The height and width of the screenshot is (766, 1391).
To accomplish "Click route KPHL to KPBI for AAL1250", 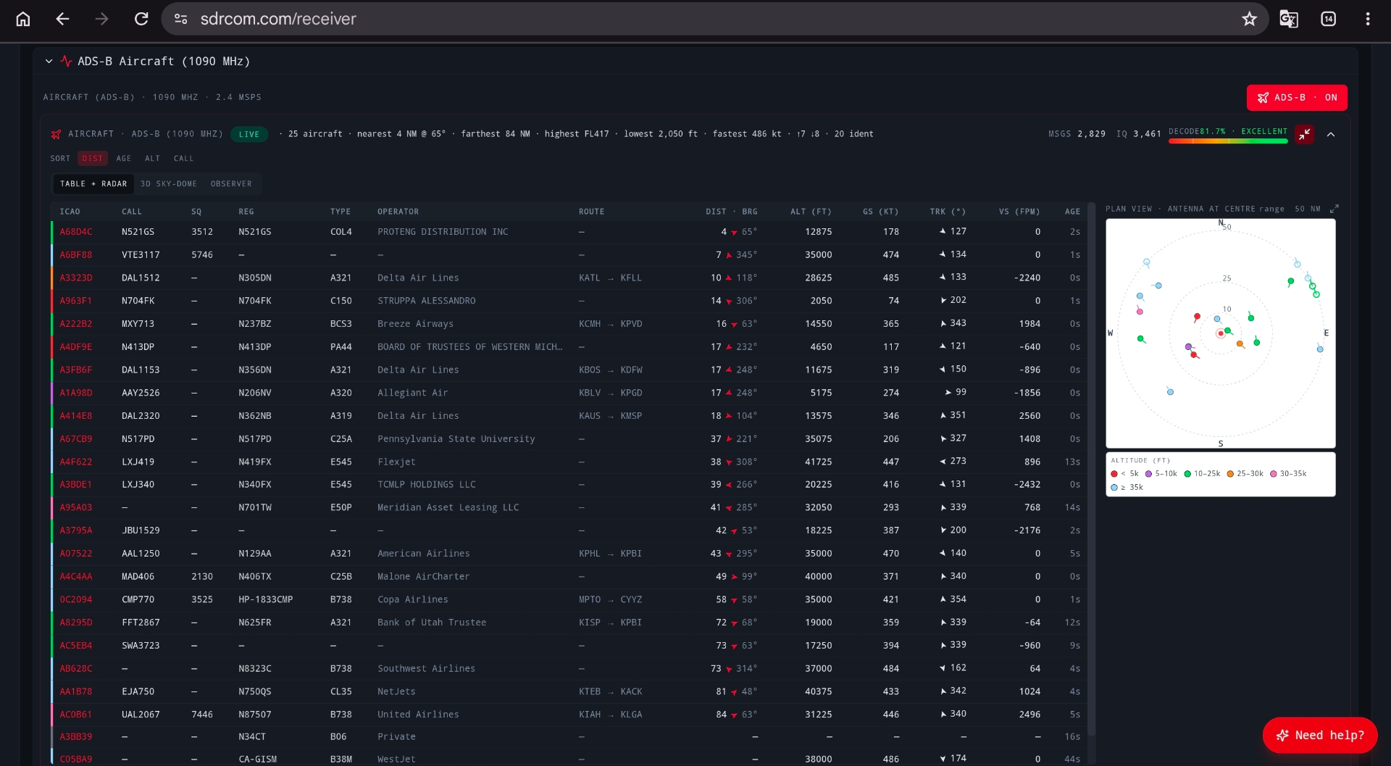I will [x=611, y=554].
